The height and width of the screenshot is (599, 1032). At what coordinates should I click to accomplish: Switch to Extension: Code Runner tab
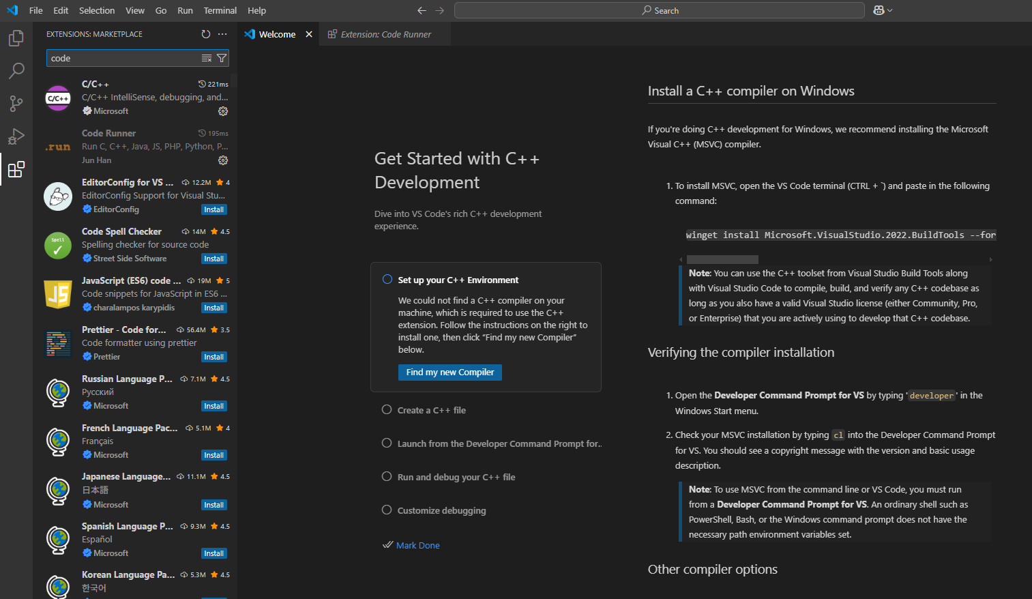point(385,34)
